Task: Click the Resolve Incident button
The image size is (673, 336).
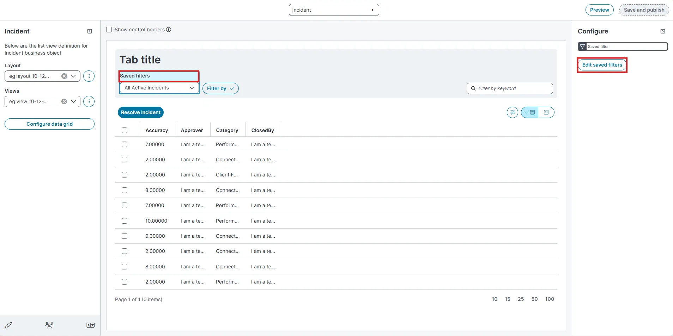Action: pos(140,112)
